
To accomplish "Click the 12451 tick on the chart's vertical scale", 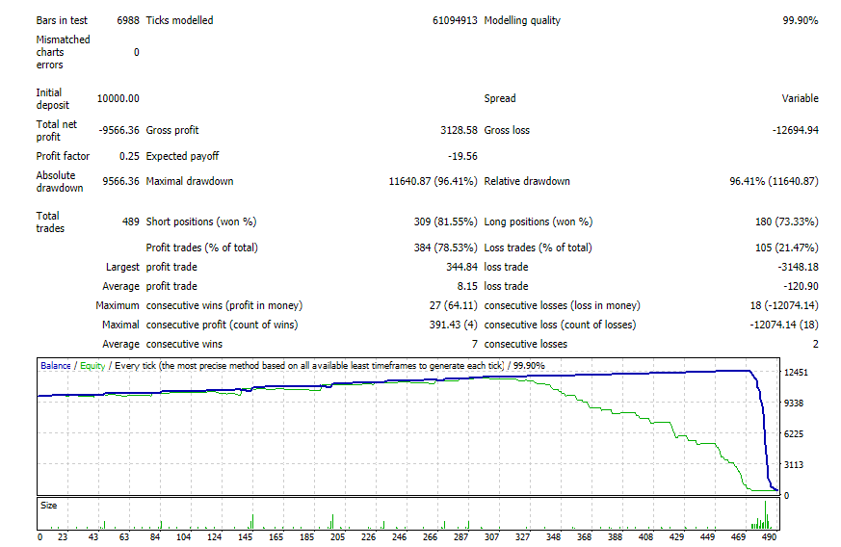I will 796,372.
